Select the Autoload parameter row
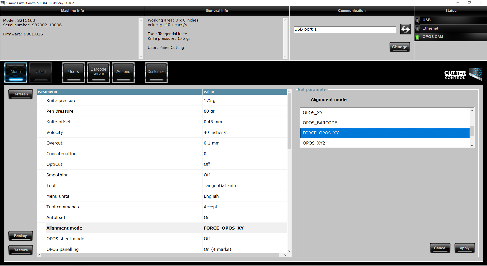The image size is (487, 266). [x=162, y=217]
